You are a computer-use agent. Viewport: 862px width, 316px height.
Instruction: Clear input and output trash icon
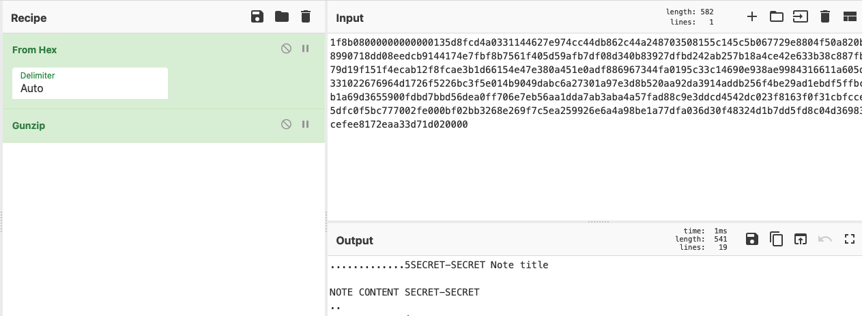(824, 16)
